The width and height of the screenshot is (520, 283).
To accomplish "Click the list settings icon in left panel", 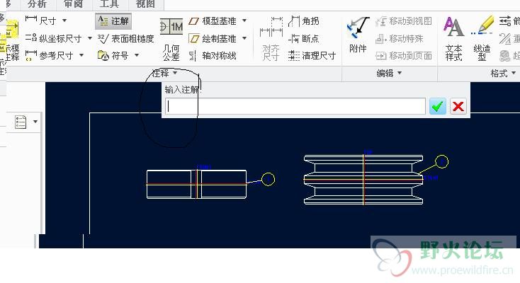I will coord(21,122).
